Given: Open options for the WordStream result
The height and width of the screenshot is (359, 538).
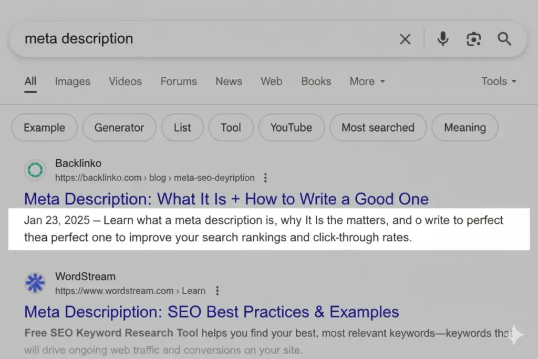Looking at the screenshot, I should pos(217,290).
